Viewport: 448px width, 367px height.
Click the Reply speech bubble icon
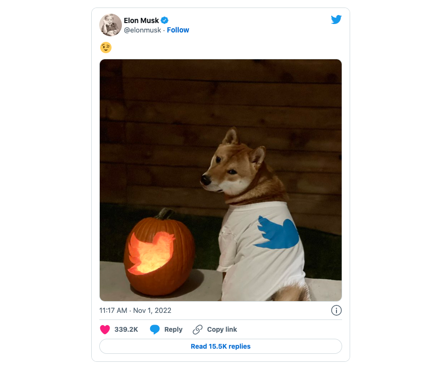coord(155,329)
